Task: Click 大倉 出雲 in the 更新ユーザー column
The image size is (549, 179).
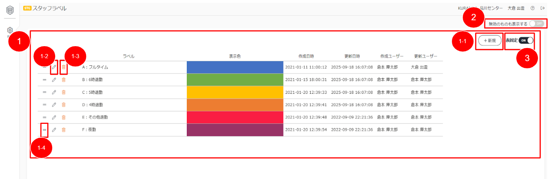Action: click(x=420, y=67)
